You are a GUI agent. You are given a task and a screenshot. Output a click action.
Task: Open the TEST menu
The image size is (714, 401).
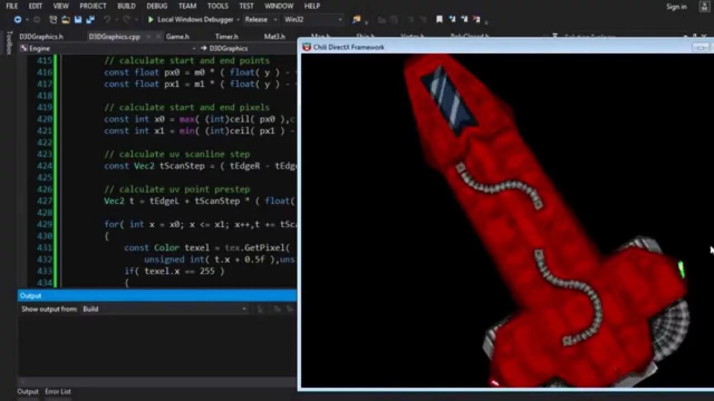coord(247,6)
